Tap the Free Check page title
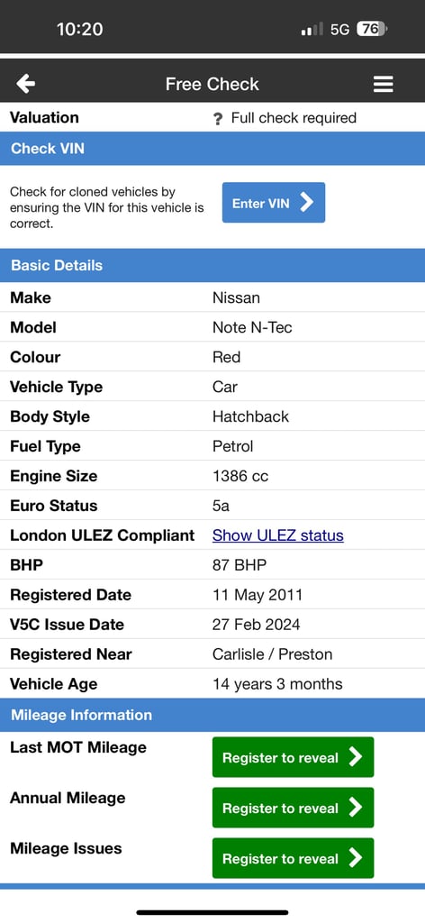425x923 pixels. 212,84
